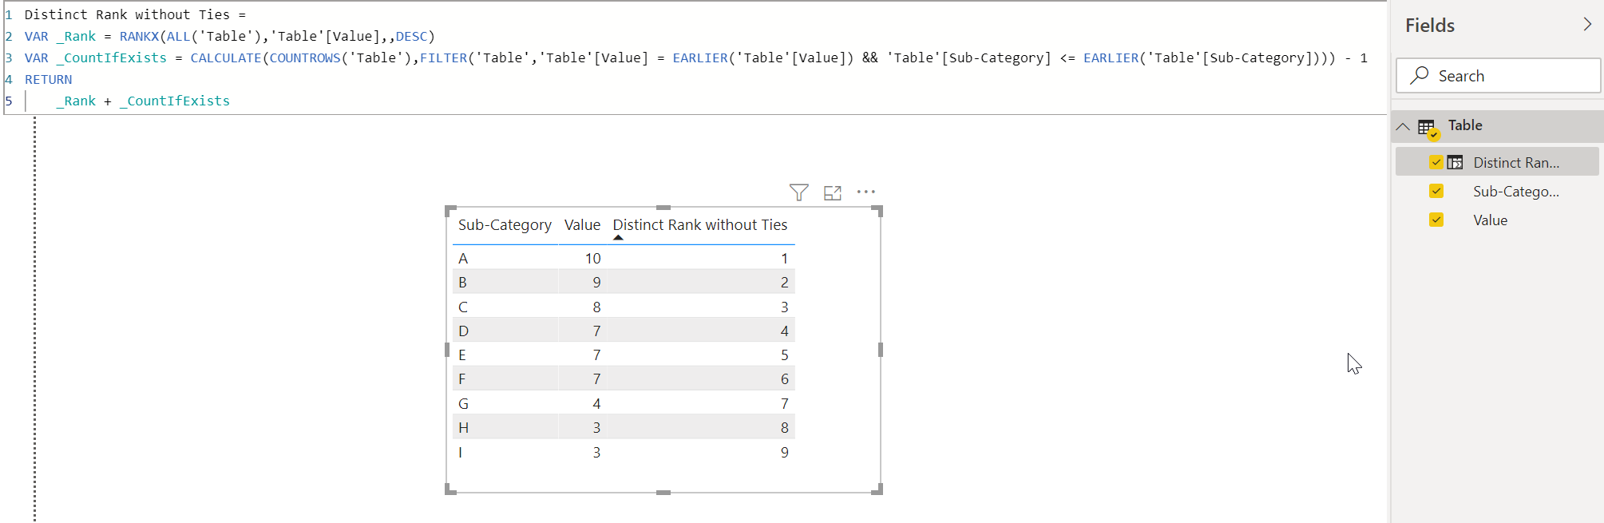The image size is (1604, 523).
Task: Click the search magnifier icon in Fields
Action: (x=1420, y=76)
